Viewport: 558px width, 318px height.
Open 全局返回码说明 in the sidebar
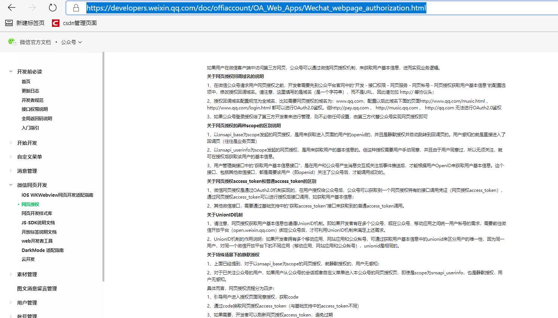pos(37,119)
